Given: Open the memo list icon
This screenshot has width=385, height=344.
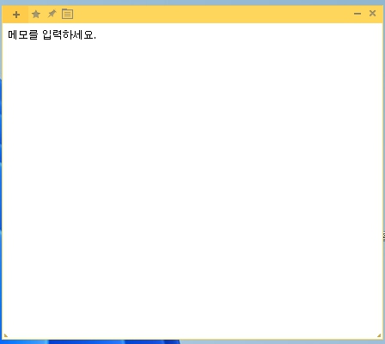Looking at the screenshot, I should tap(68, 14).
